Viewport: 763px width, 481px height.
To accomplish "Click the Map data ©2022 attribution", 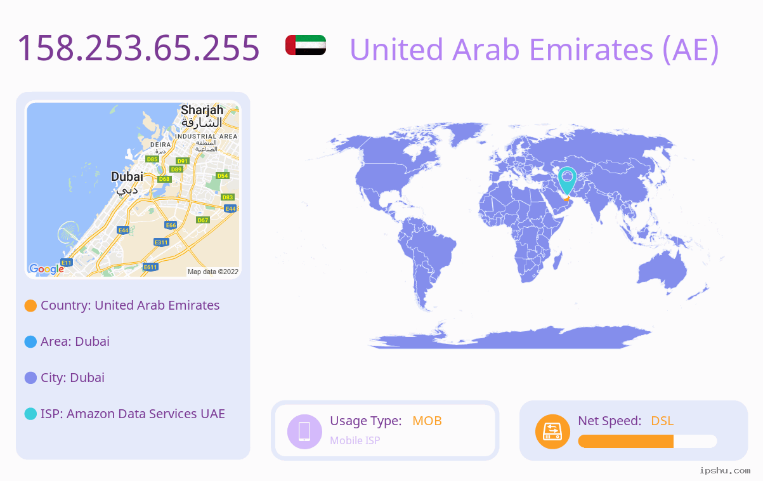I will 213,272.
